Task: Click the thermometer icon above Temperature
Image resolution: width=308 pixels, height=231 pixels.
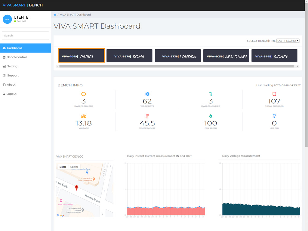Action: pos(147,116)
